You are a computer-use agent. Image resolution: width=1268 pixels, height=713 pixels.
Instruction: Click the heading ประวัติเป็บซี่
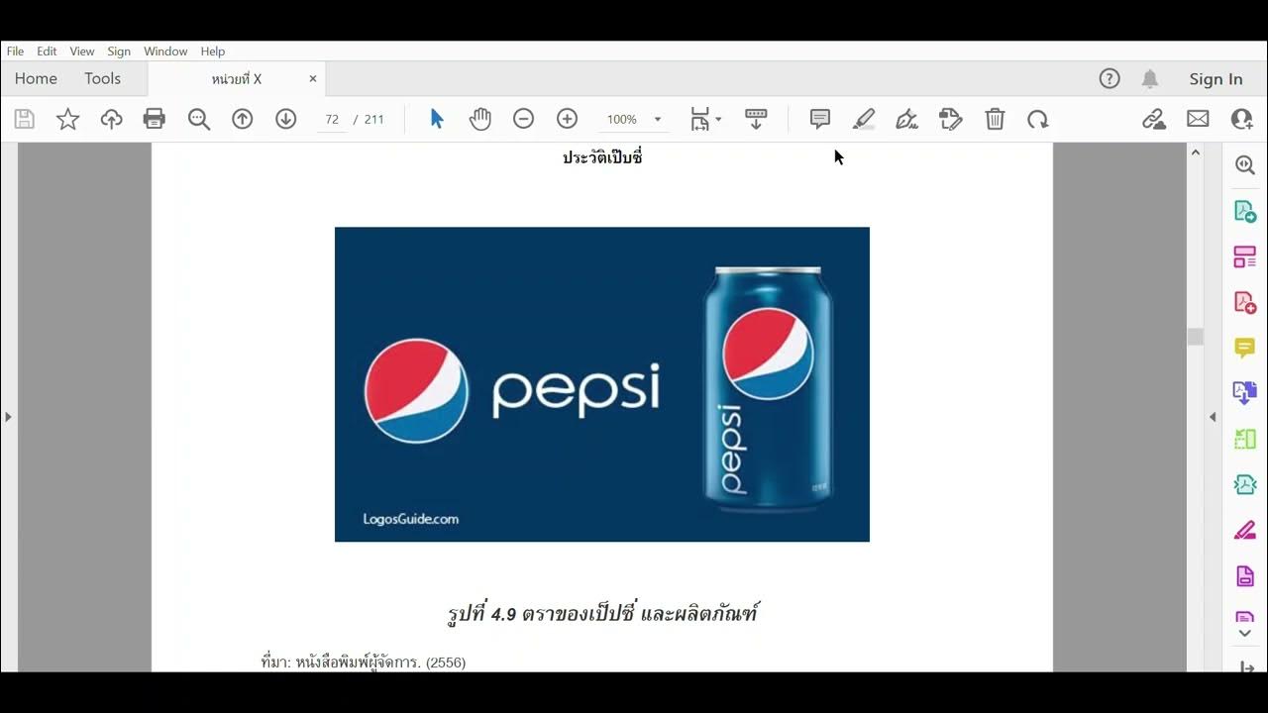coord(602,157)
